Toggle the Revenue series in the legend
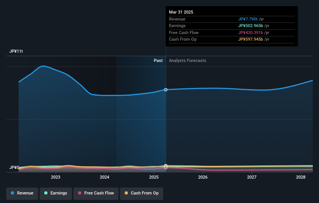 (22, 193)
